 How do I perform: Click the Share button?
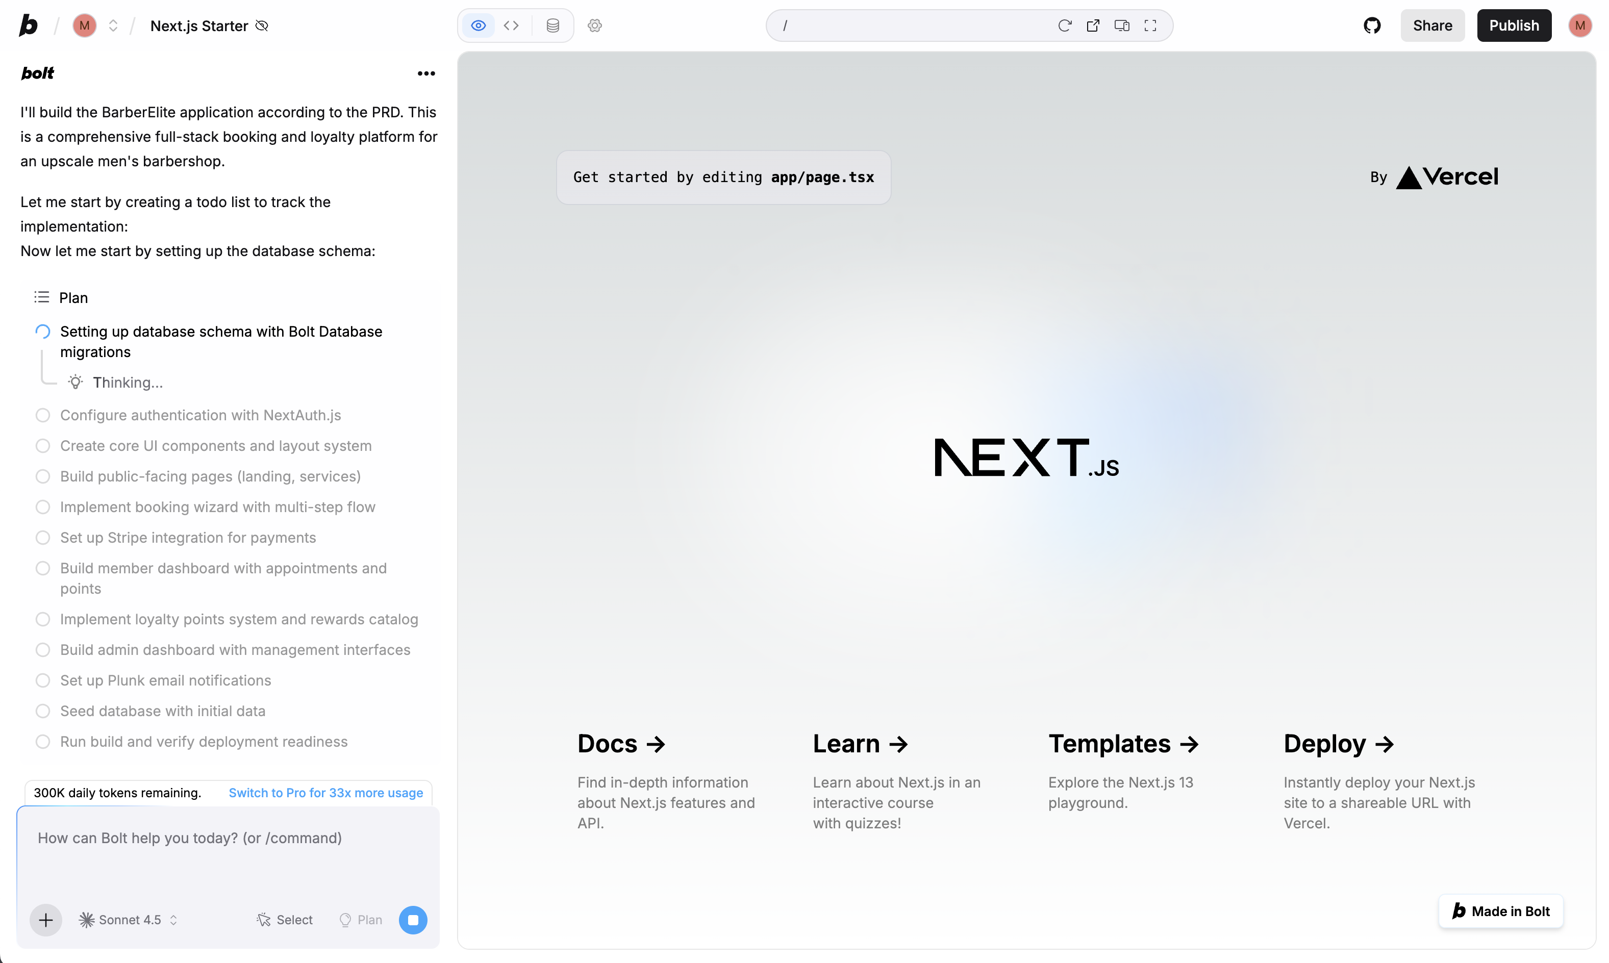(1432, 26)
